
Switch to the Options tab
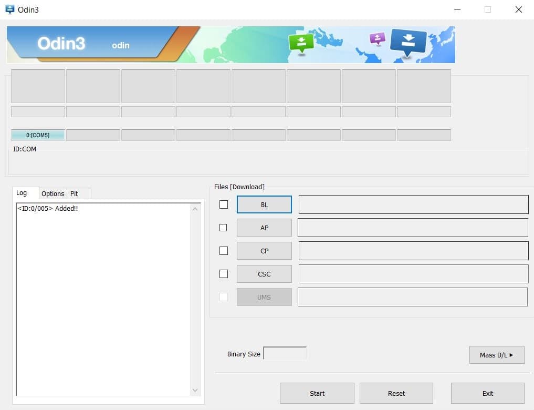tap(53, 193)
